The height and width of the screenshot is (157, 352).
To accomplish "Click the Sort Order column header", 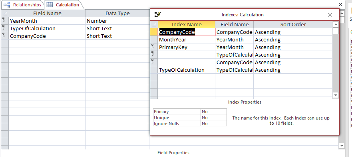I will click(x=293, y=24).
